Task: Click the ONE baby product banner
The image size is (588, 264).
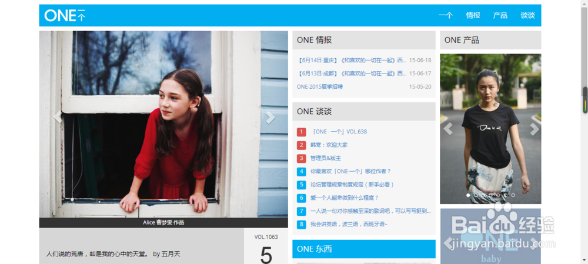Action: pos(490,236)
